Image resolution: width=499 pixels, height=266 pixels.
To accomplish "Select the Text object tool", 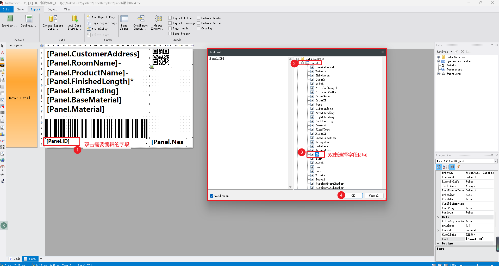I will [2, 52].
